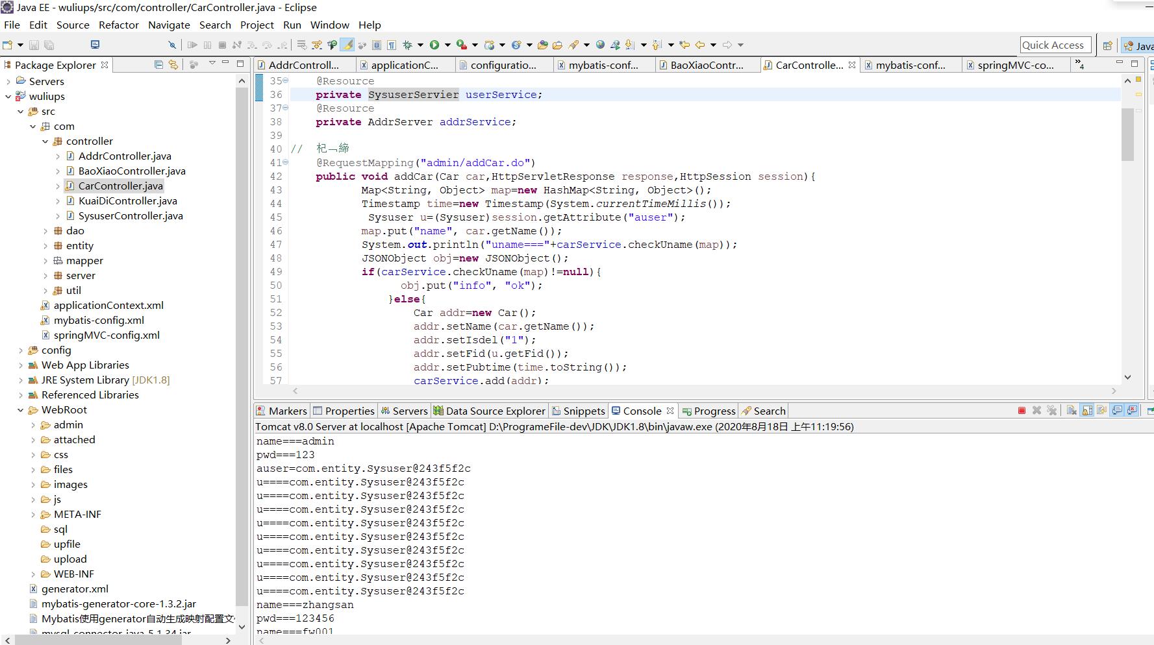Click the Terminate red square in Console
This screenshot has width=1154, height=645.
coord(1022,410)
